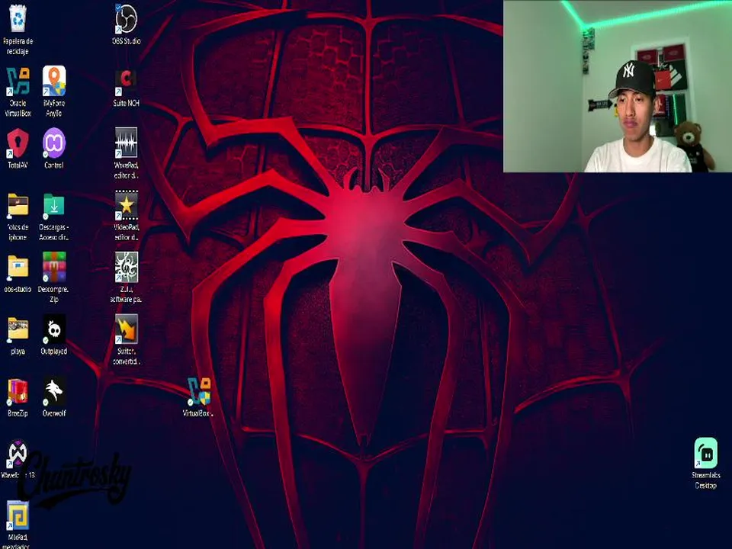Launch OBS Studio from the desktop
The width and height of the screenshot is (732, 549).
click(126, 20)
